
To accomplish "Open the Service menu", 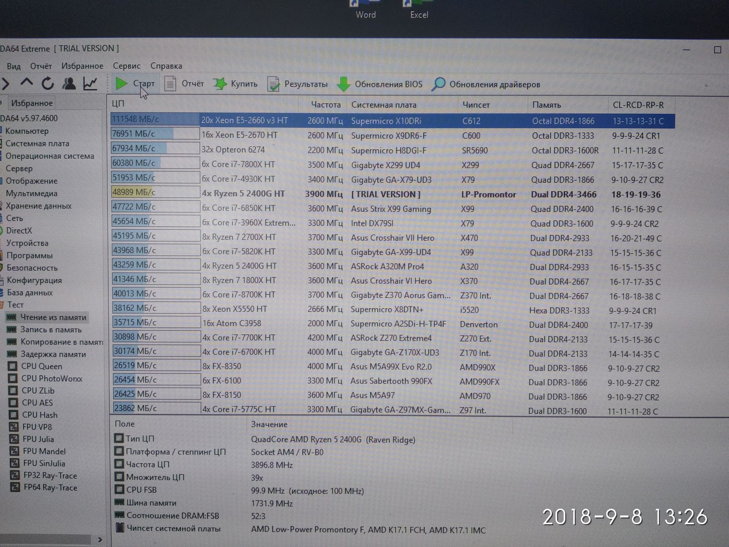I will [x=126, y=66].
